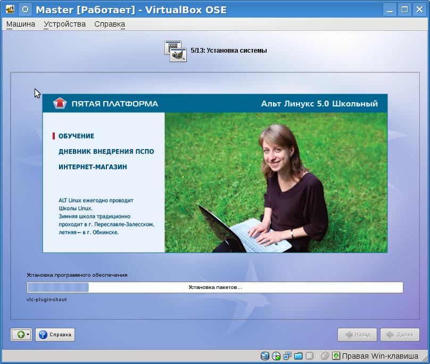Image resolution: width=430 pixels, height=364 pixels.
Task: Click the hard disk activity icon in status bar
Action: click(265, 356)
